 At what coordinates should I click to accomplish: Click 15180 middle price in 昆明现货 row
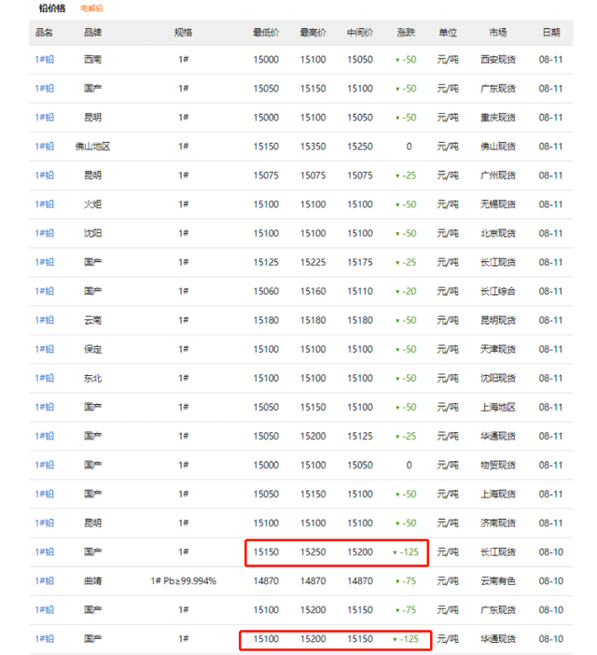(360, 320)
